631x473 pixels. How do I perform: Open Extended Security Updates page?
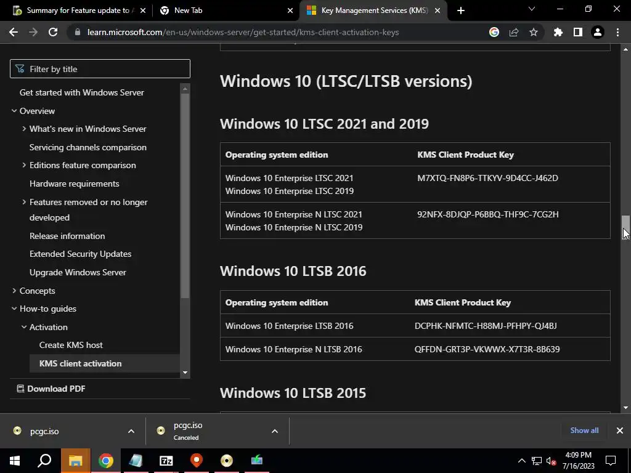(x=81, y=254)
